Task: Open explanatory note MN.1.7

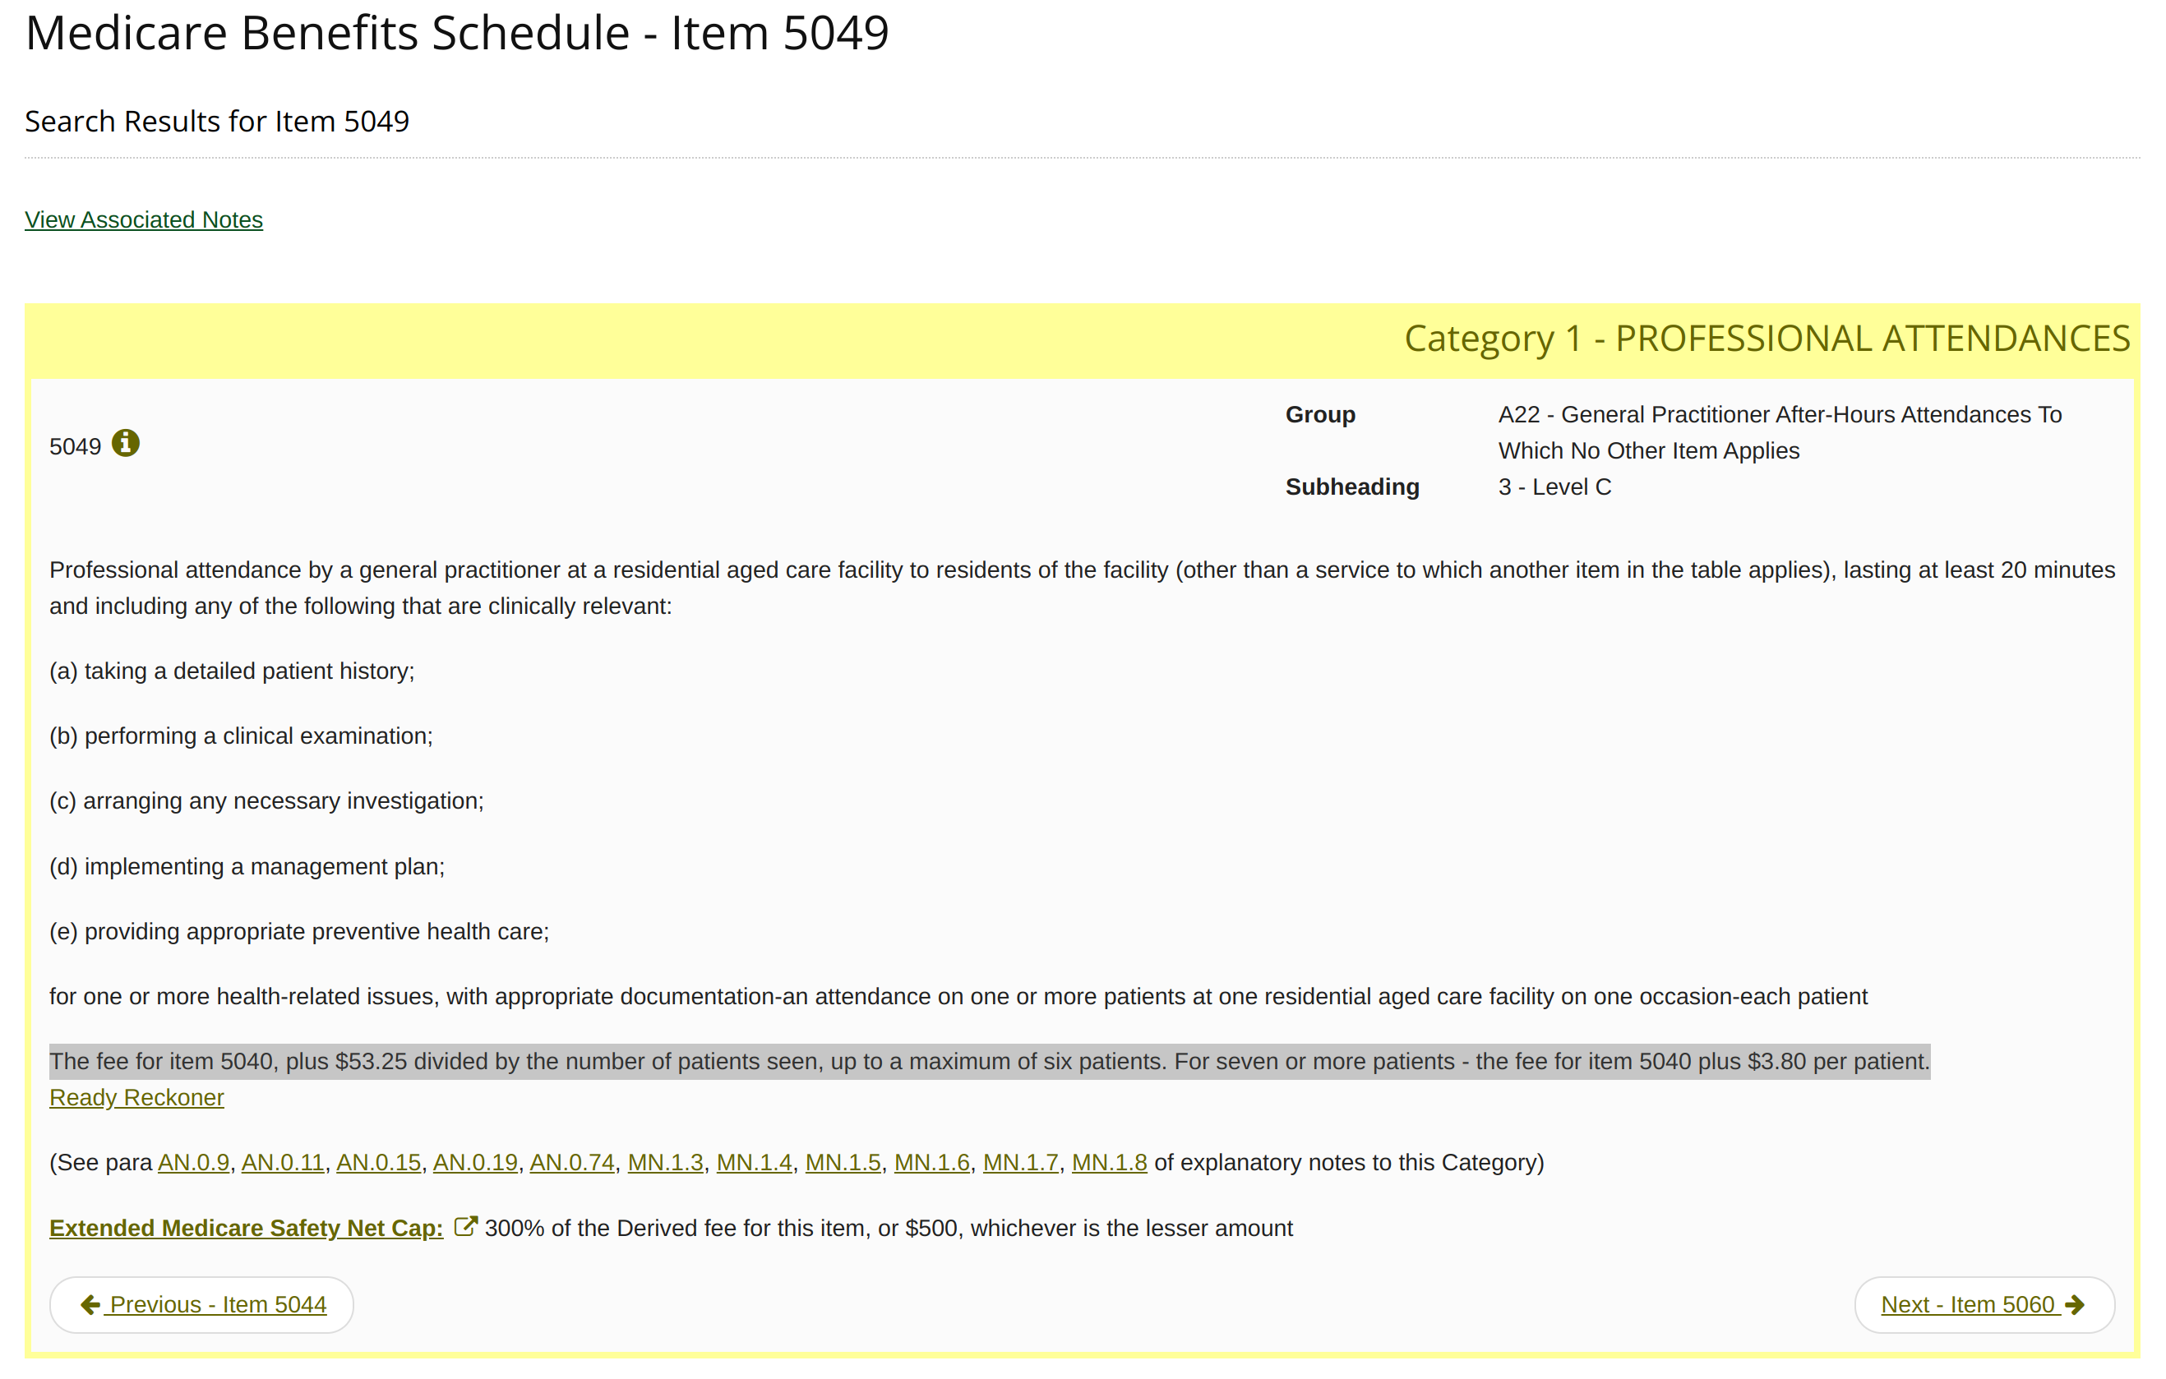Action: click(x=1020, y=1162)
